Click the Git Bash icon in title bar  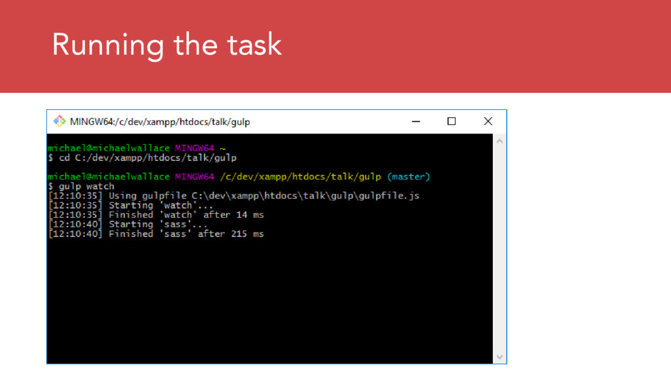click(x=59, y=121)
